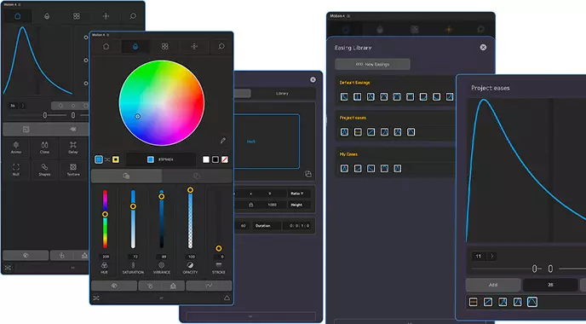The width and height of the screenshot is (586, 324).
Task: Expand the chevron at the bottom of the middle panel
Action: pos(250,316)
